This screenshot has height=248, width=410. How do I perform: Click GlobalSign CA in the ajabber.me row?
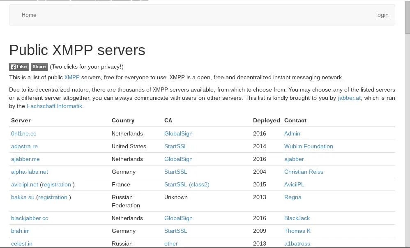pos(178,159)
